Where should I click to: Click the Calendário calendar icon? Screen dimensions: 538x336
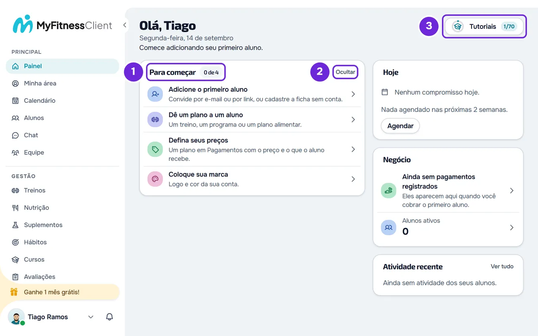(x=15, y=100)
